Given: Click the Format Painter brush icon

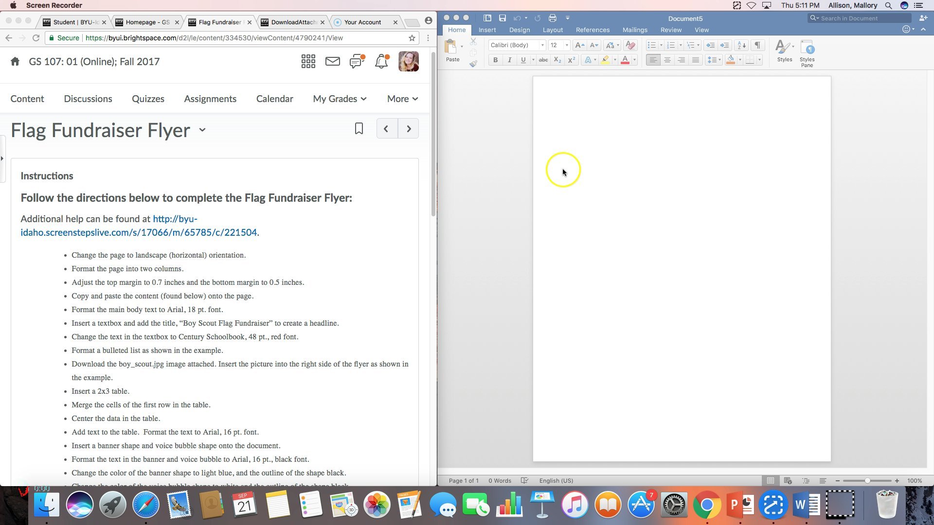Looking at the screenshot, I should tap(473, 64).
